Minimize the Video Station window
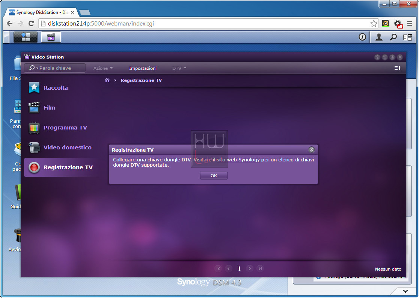Screen dimensions: 419x298 point(385,57)
